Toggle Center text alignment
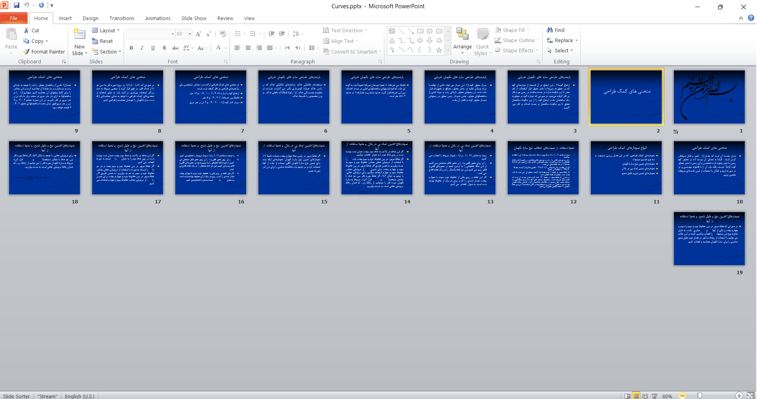The width and height of the screenshot is (757, 399). coord(248,48)
